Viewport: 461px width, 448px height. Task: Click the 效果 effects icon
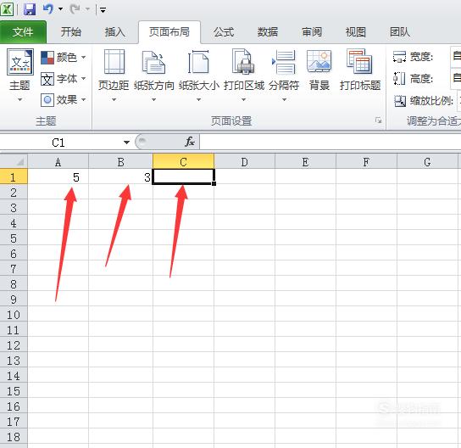[x=47, y=100]
